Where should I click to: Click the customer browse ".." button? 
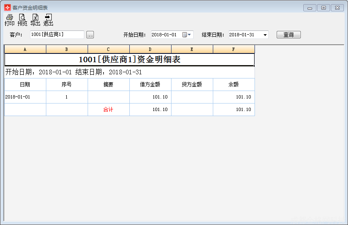[x=90, y=35]
